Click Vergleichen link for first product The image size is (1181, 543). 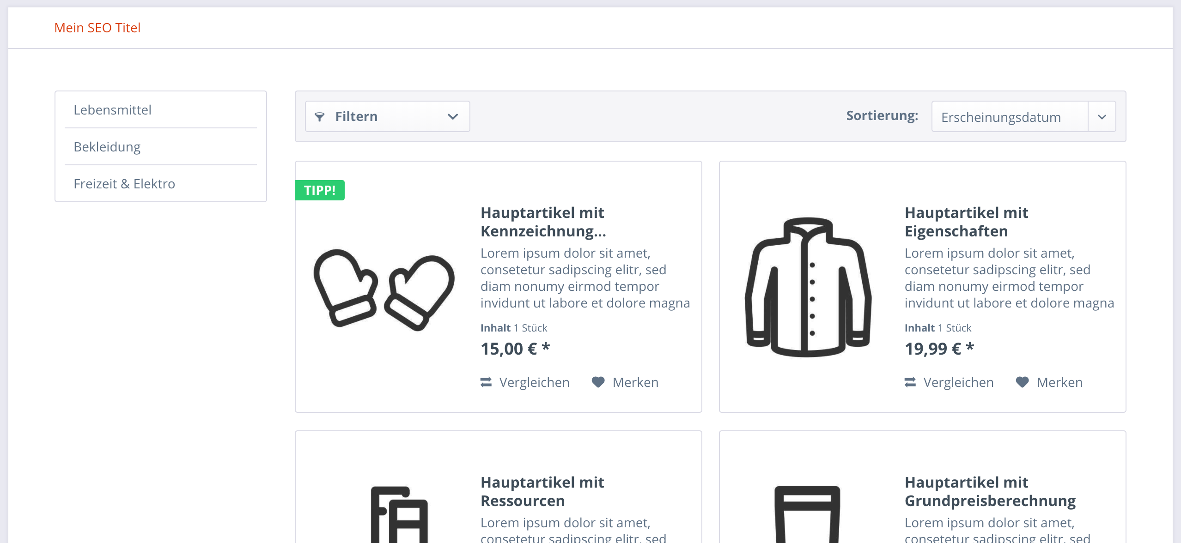(526, 382)
